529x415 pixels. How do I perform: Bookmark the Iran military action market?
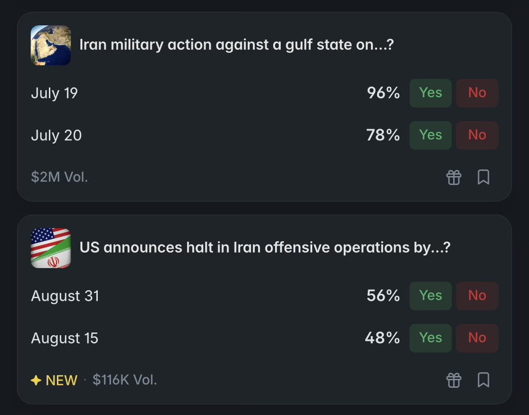[483, 177]
